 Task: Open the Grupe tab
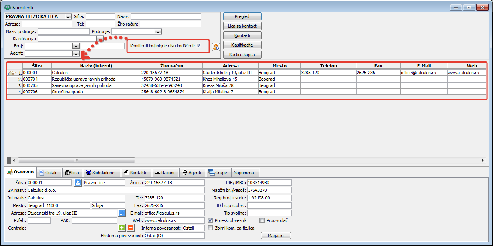218,173
